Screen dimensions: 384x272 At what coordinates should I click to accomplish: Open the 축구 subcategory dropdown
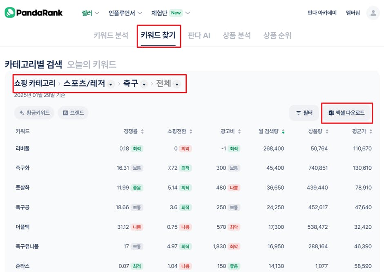point(143,84)
